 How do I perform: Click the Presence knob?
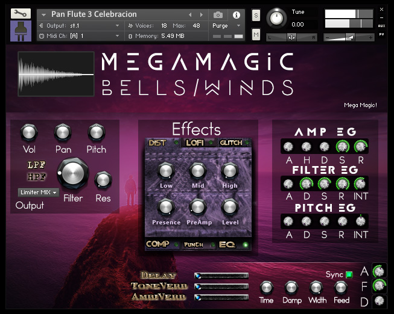tap(166, 208)
